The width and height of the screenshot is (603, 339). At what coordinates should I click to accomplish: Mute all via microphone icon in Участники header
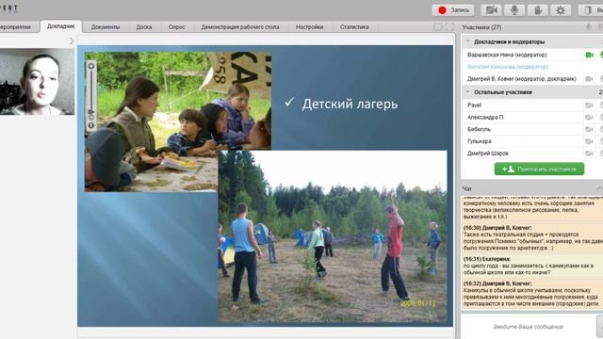click(x=588, y=27)
